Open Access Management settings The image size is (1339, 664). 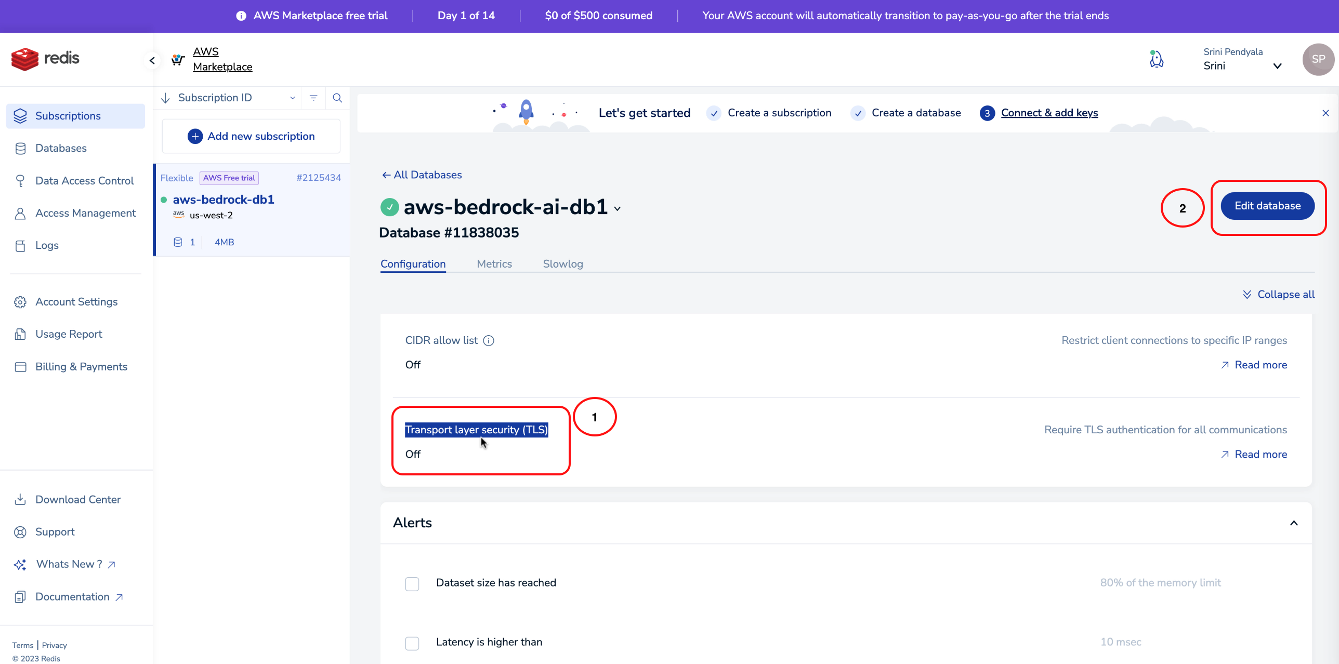click(x=85, y=213)
